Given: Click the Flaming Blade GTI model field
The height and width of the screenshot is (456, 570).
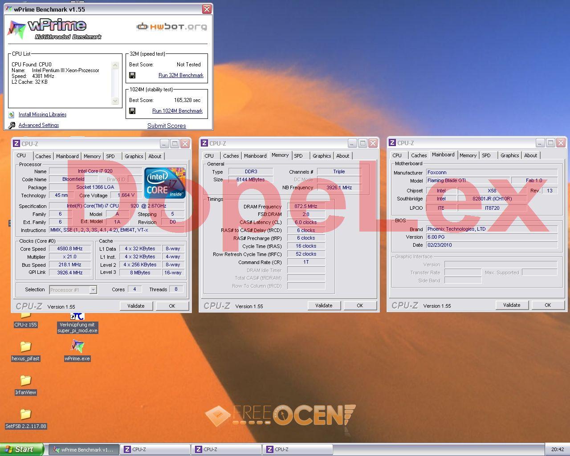Looking at the screenshot, I should point(468,180).
